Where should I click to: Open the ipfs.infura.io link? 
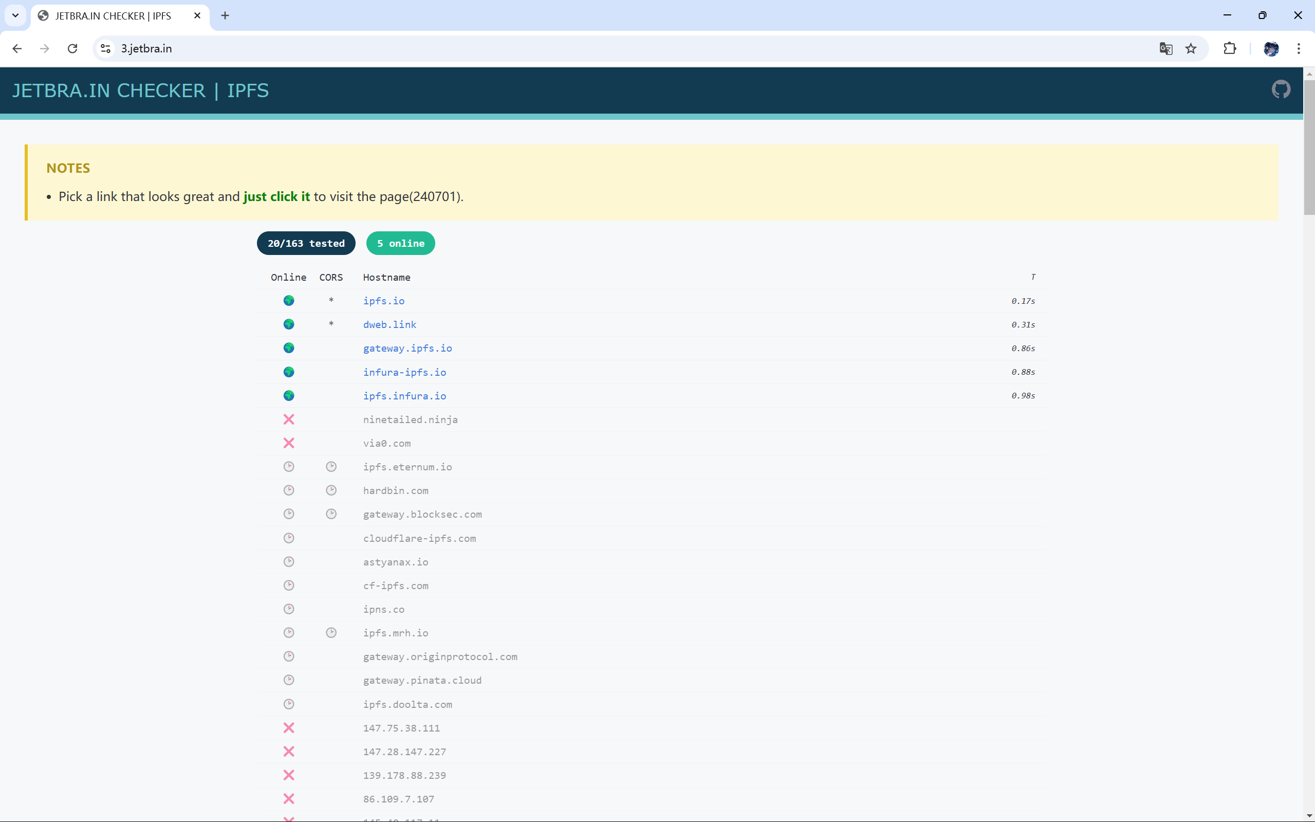[405, 396]
